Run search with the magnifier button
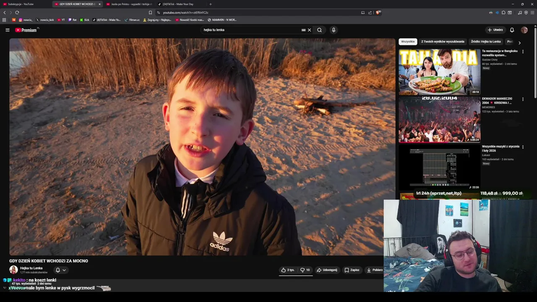The image size is (537, 302). [x=319, y=30]
